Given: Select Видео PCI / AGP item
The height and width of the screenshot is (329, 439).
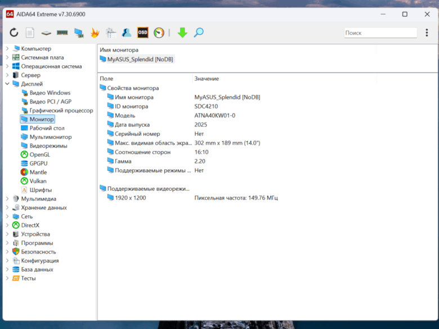Looking at the screenshot, I should click(x=47, y=102).
